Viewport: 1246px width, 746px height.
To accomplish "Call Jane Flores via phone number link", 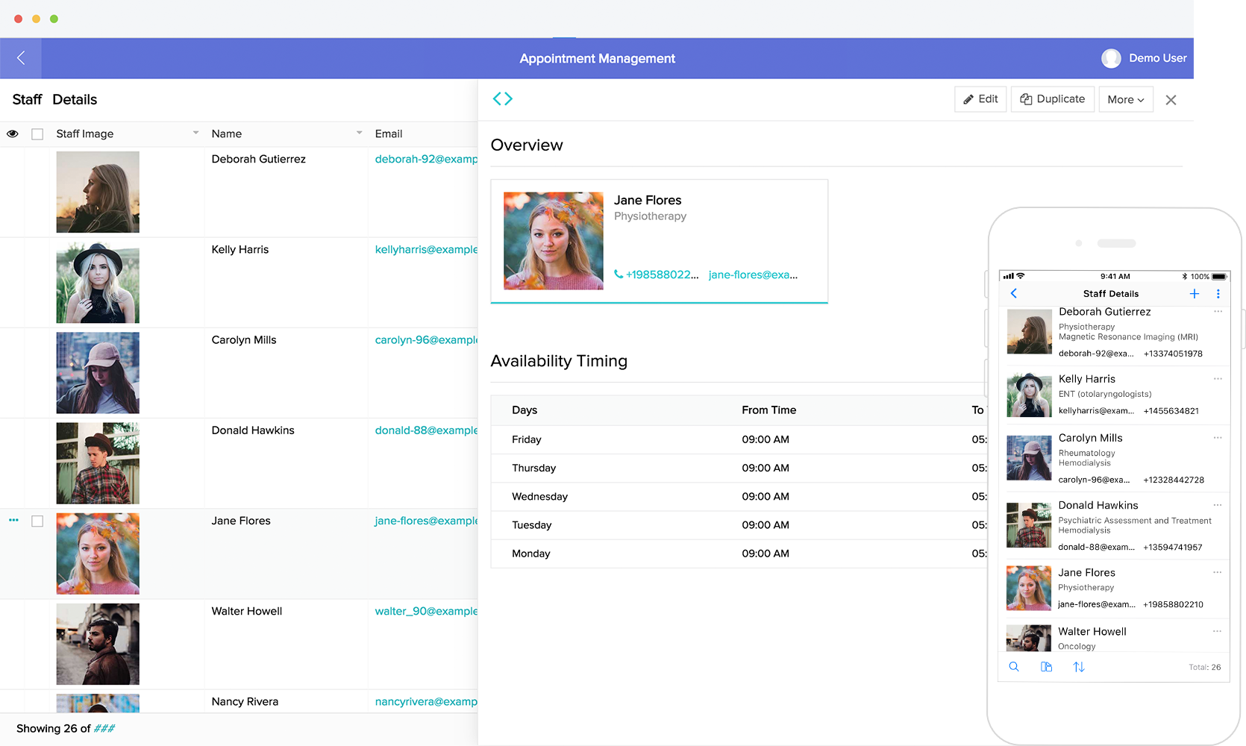I will coord(656,275).
